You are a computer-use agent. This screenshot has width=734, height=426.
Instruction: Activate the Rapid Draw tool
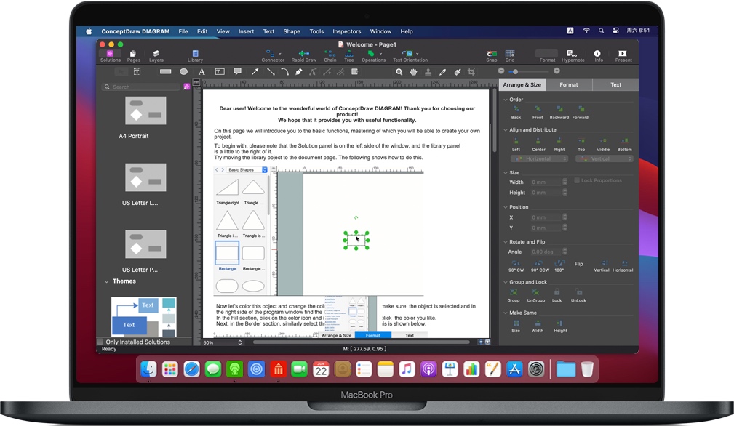[x=303, y=53]
